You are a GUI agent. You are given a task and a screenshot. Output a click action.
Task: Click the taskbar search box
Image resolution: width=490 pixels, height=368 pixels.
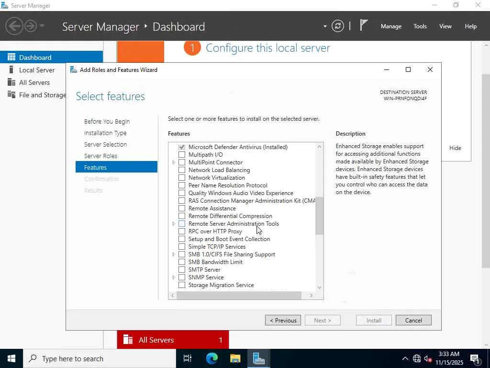(x=100, y=358)
